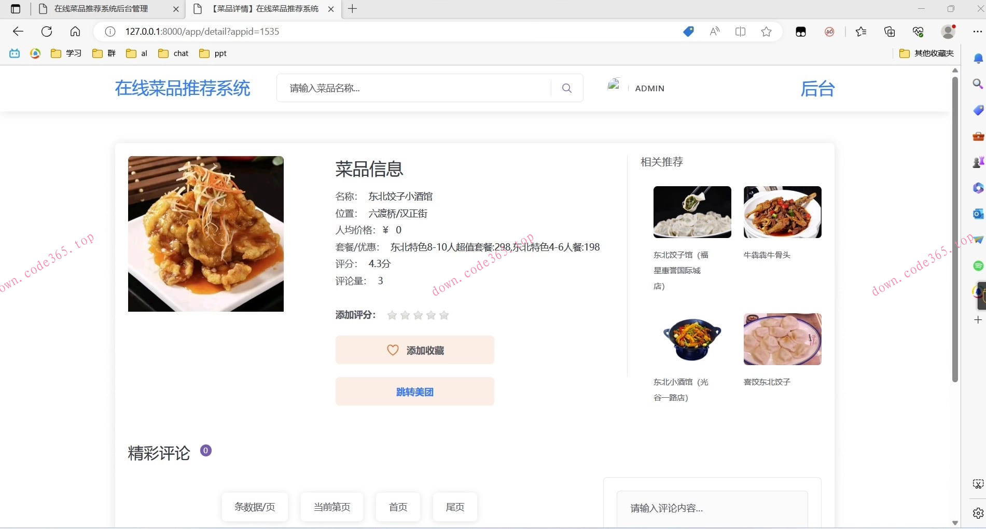Open the tab actions menu
The height and width of the screenshot is (529, 986).
[16, 9]
